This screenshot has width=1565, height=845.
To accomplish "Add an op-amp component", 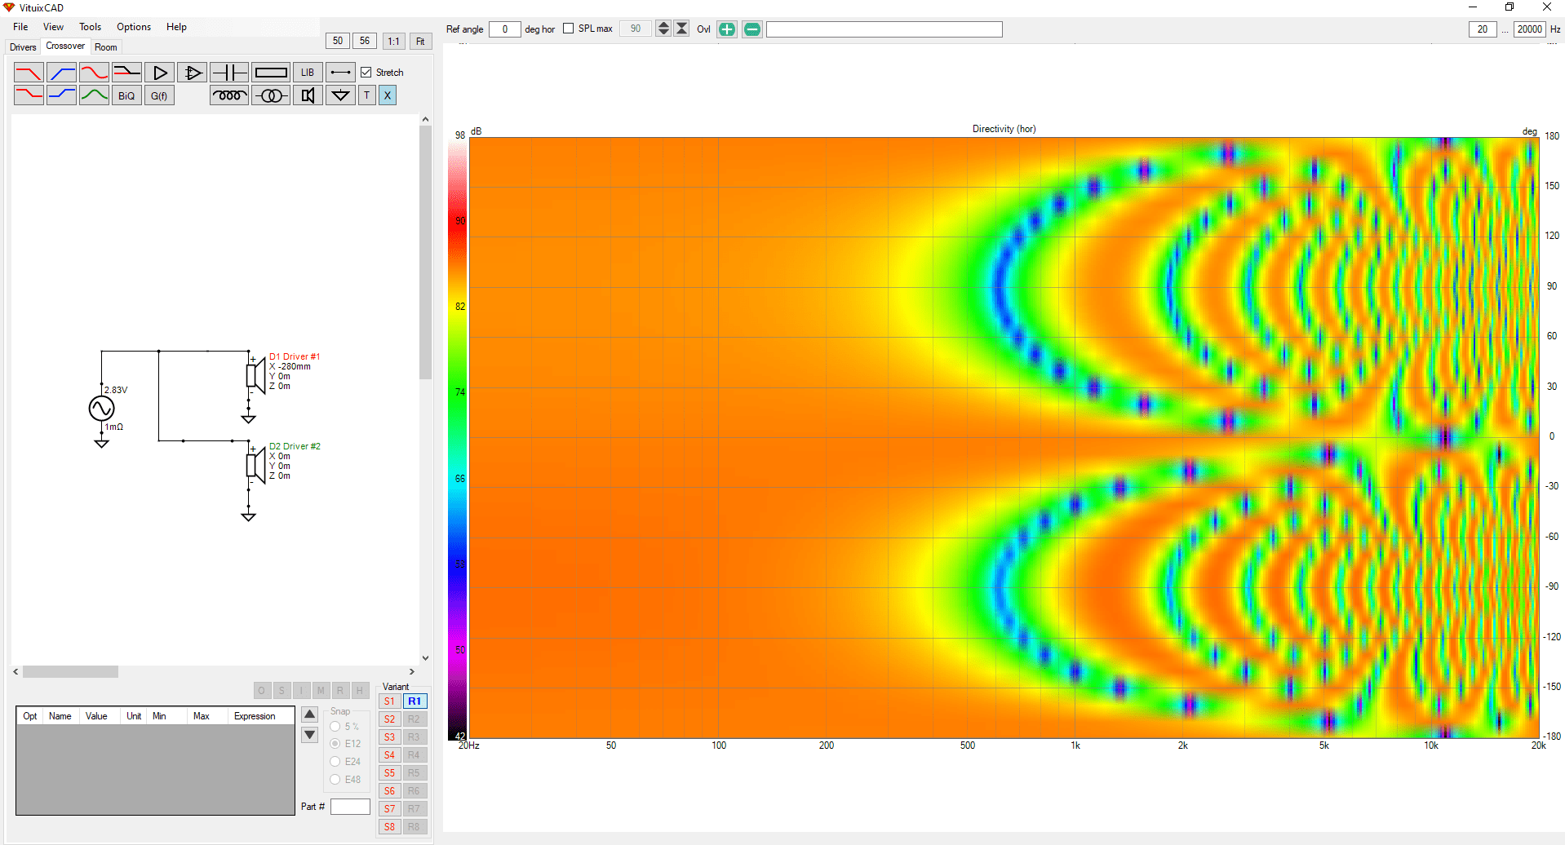I will [193, 73].
